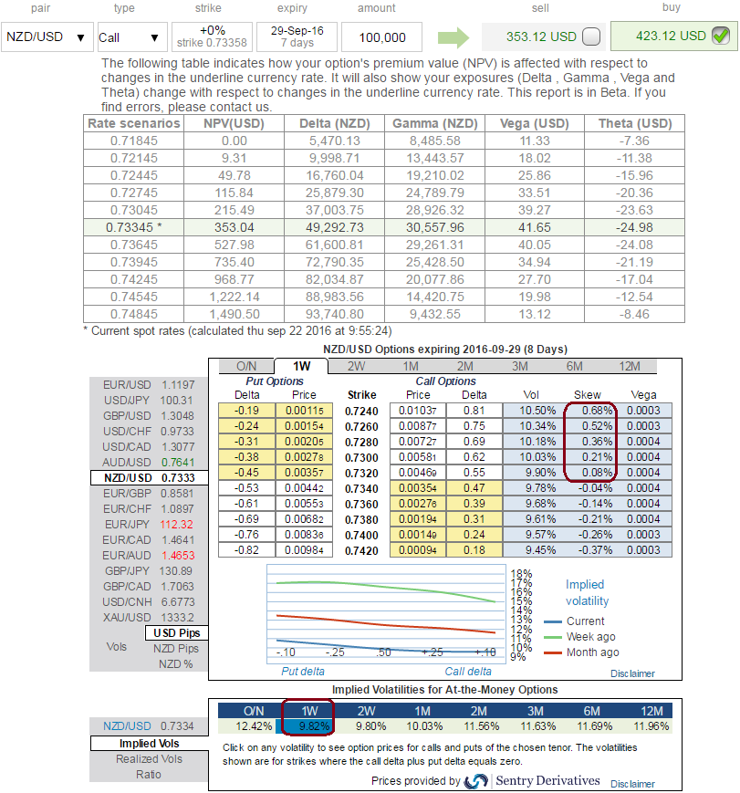
Task: Check the sell 353.12 USD checkbox
Action: (591, 37)
